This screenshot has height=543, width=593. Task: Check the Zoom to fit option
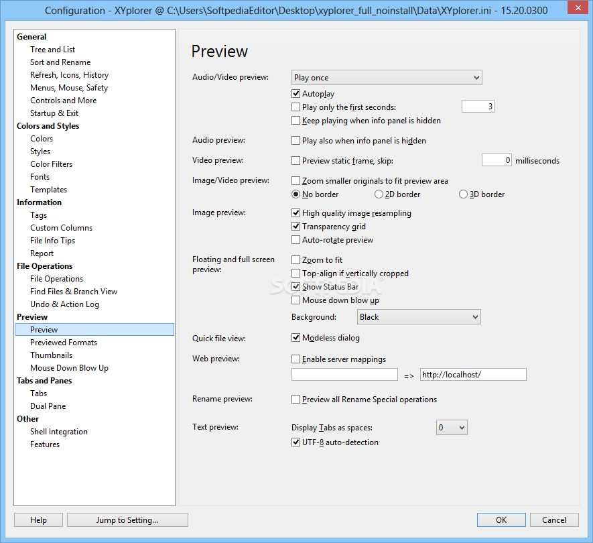tap(295, 259)
